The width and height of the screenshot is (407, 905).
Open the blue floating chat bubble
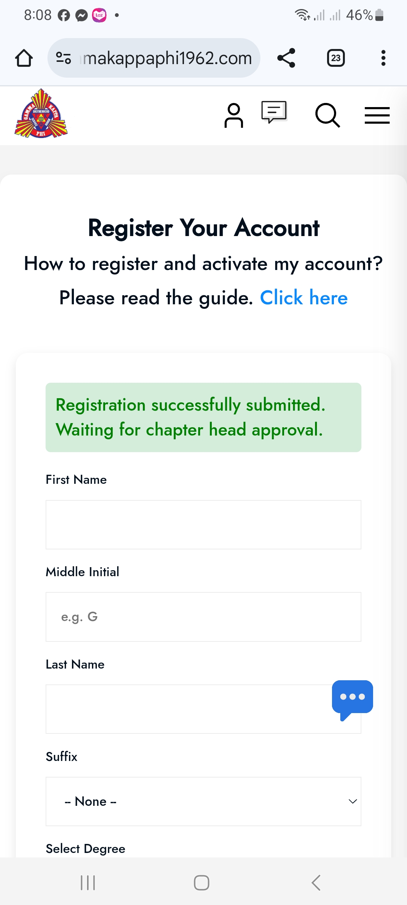pos(352,697)
